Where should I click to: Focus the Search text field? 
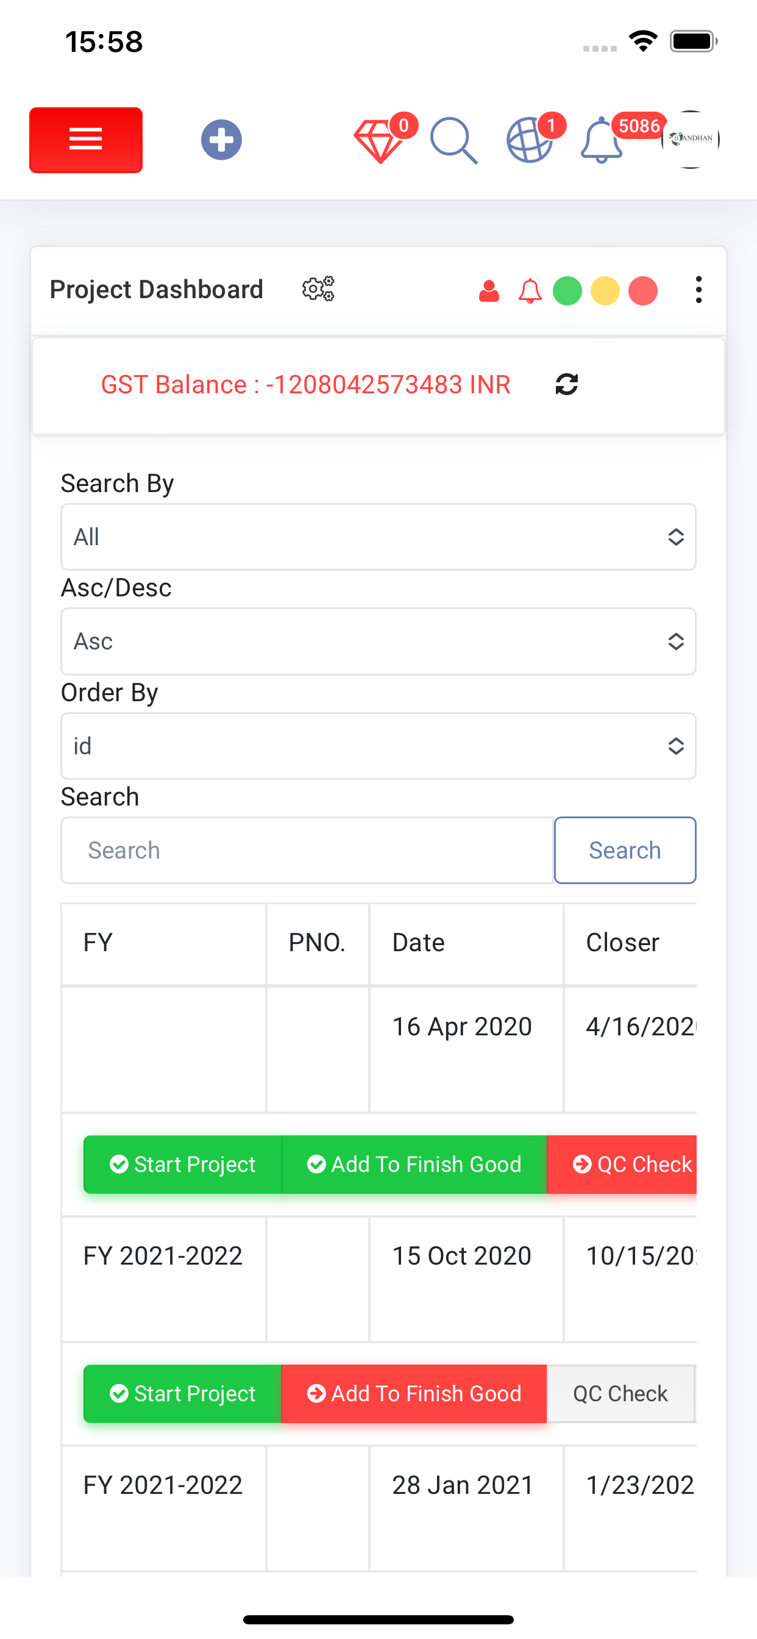pos(308,850)
